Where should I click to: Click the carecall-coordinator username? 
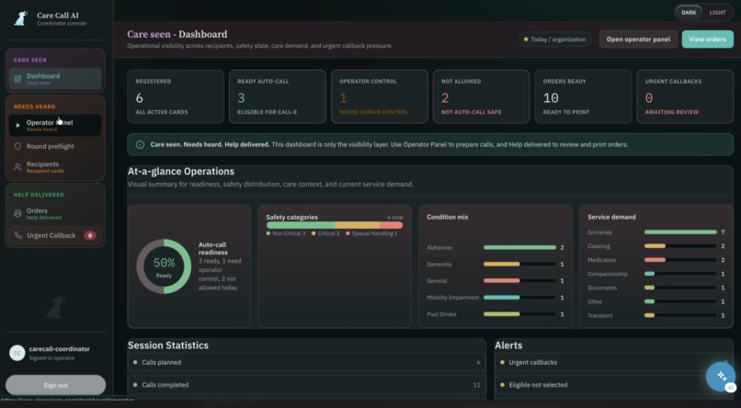pyautogui.click(x=60, y=349)
